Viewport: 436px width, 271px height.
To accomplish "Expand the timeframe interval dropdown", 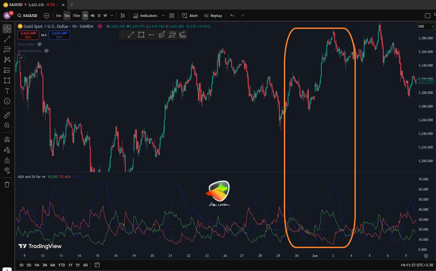I will 112,16.
